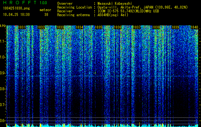Click the 1831 time marker
This screenshot has height=127, width=201.
[22, 27]
